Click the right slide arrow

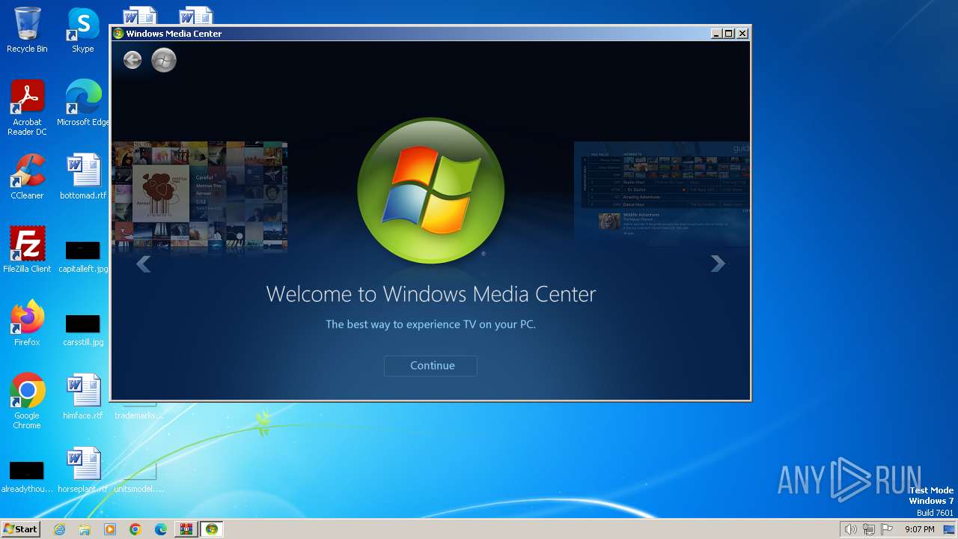[x=718, y=264]
